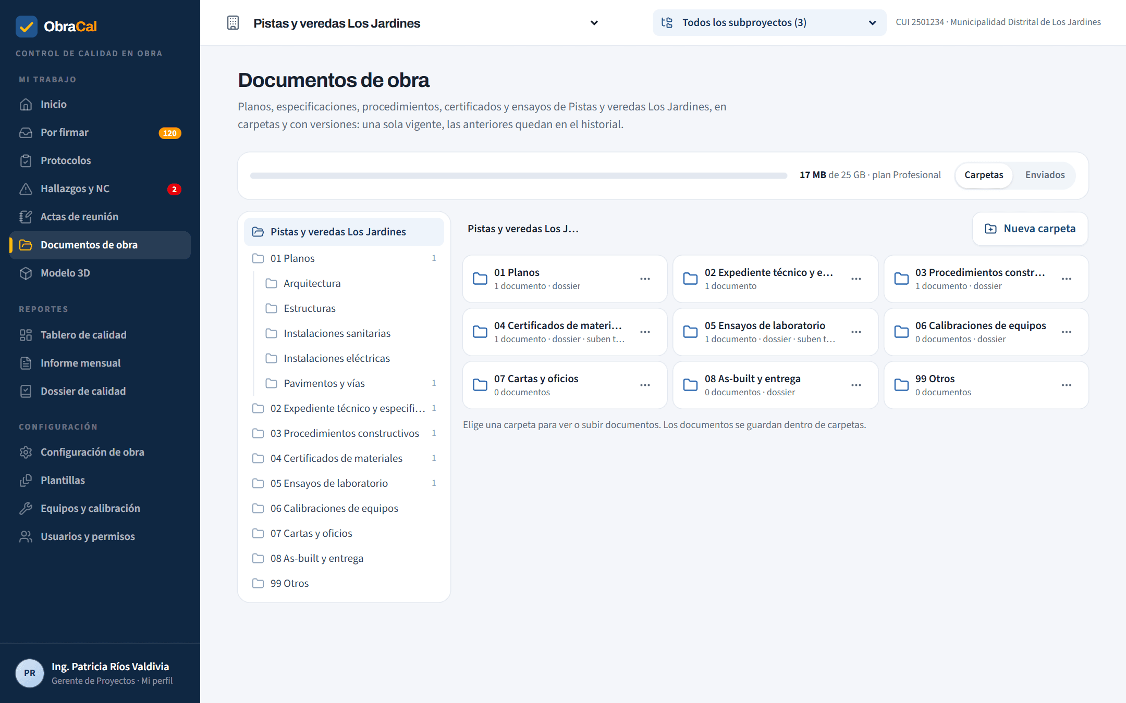Select 06 Calibraciones de equipos in tree
The width and height of the screenshot is (1126, 703).
pyautogui.click(x=344, y=508)
